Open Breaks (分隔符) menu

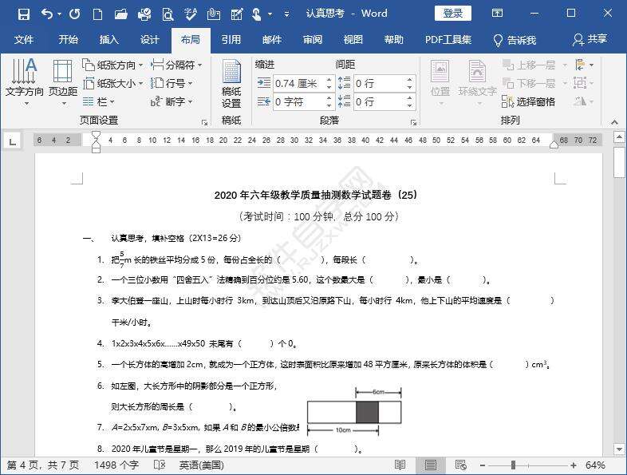(x=176, y=65)
